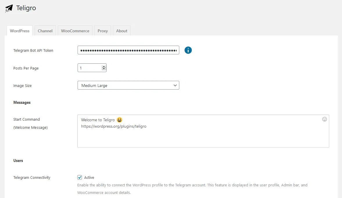342x198 pixels.
Task: Click the grinning emoji in welcome message
Action: point(119,119)
